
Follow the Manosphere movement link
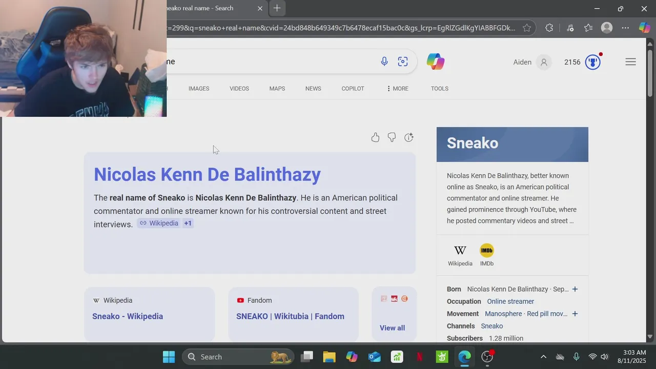coord(503,314)
